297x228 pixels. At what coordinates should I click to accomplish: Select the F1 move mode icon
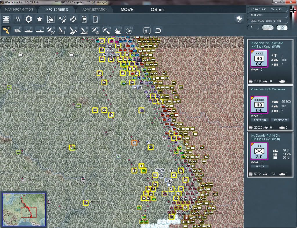[6, 30]
